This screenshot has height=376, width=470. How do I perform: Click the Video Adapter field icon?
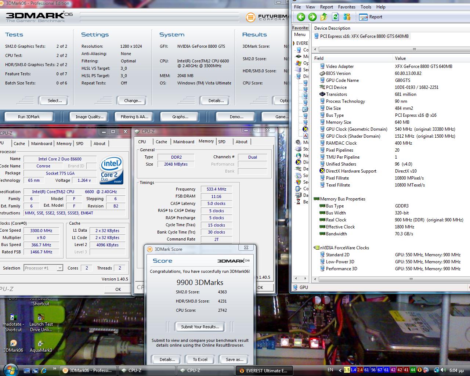pos(322,66)
